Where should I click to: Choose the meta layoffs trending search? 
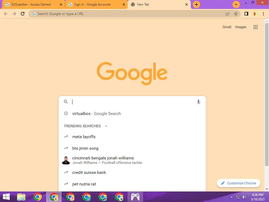(132, 137)
